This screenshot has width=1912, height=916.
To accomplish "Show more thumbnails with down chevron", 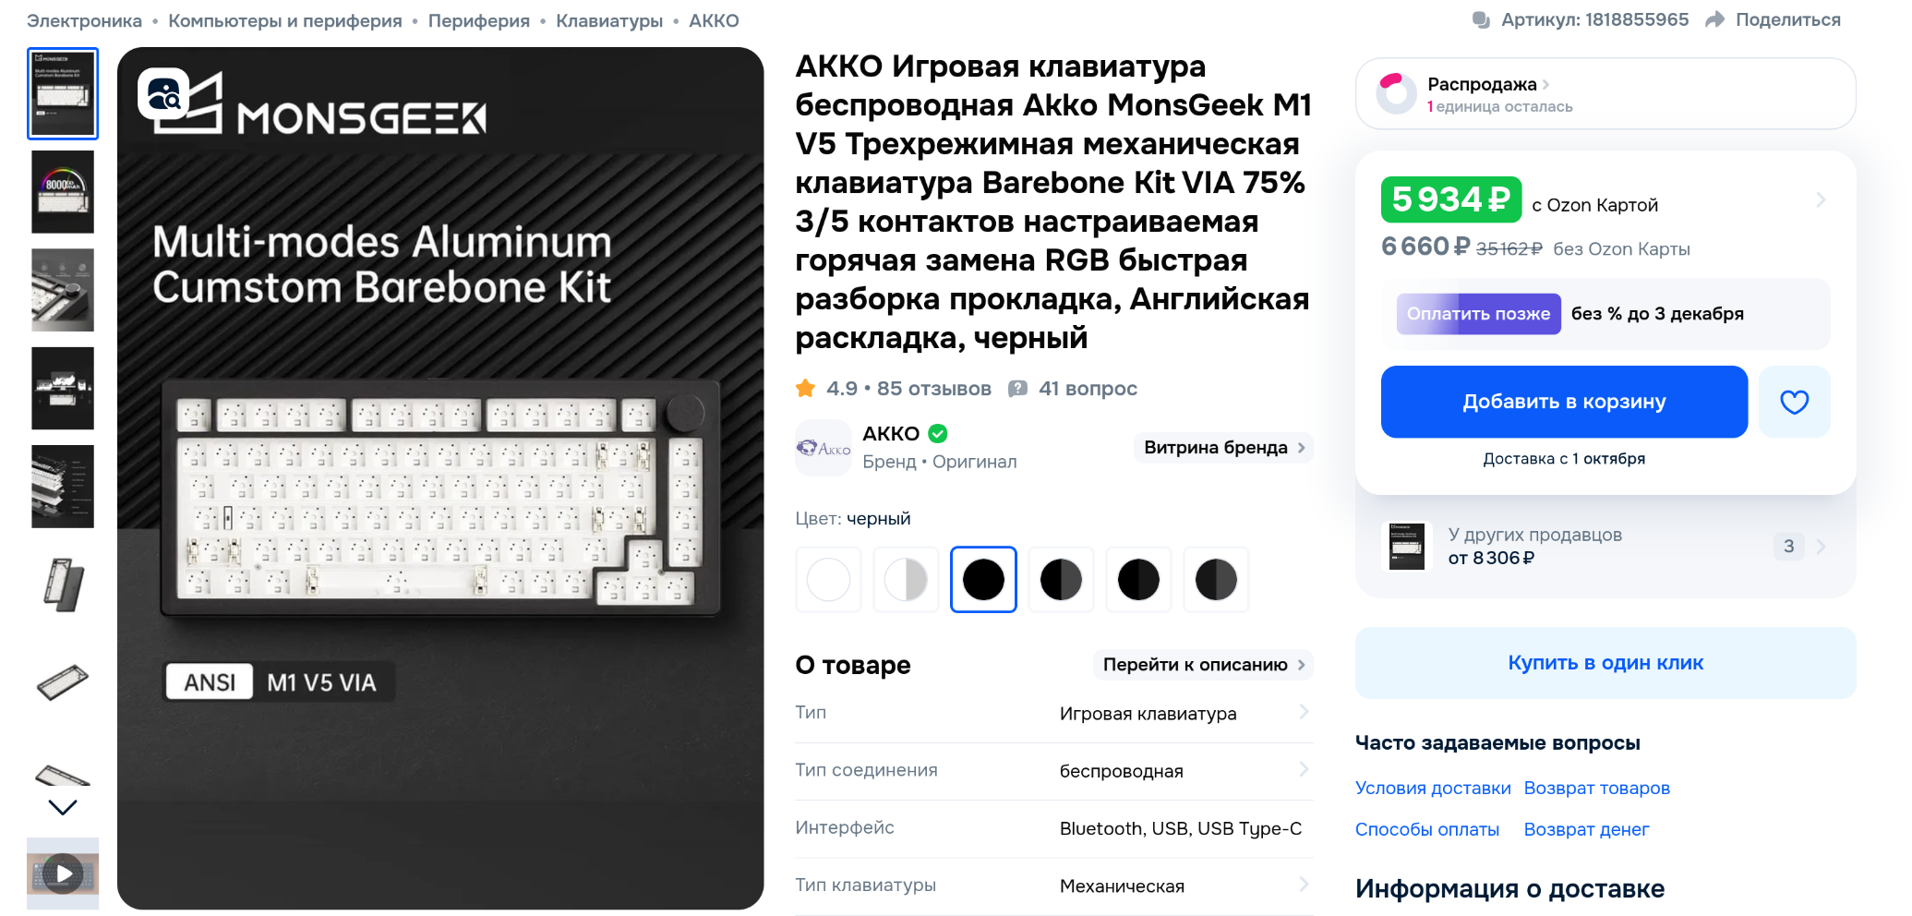I will click(x=63, y=808).
